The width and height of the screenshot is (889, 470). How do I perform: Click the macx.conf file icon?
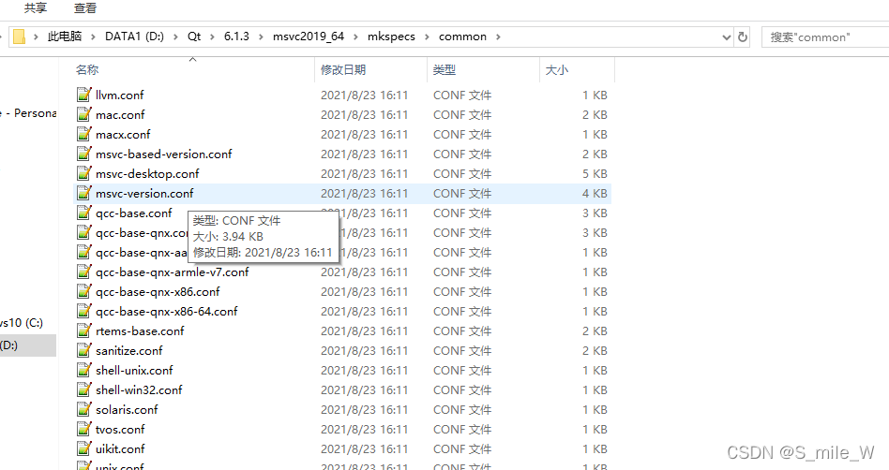83,134
